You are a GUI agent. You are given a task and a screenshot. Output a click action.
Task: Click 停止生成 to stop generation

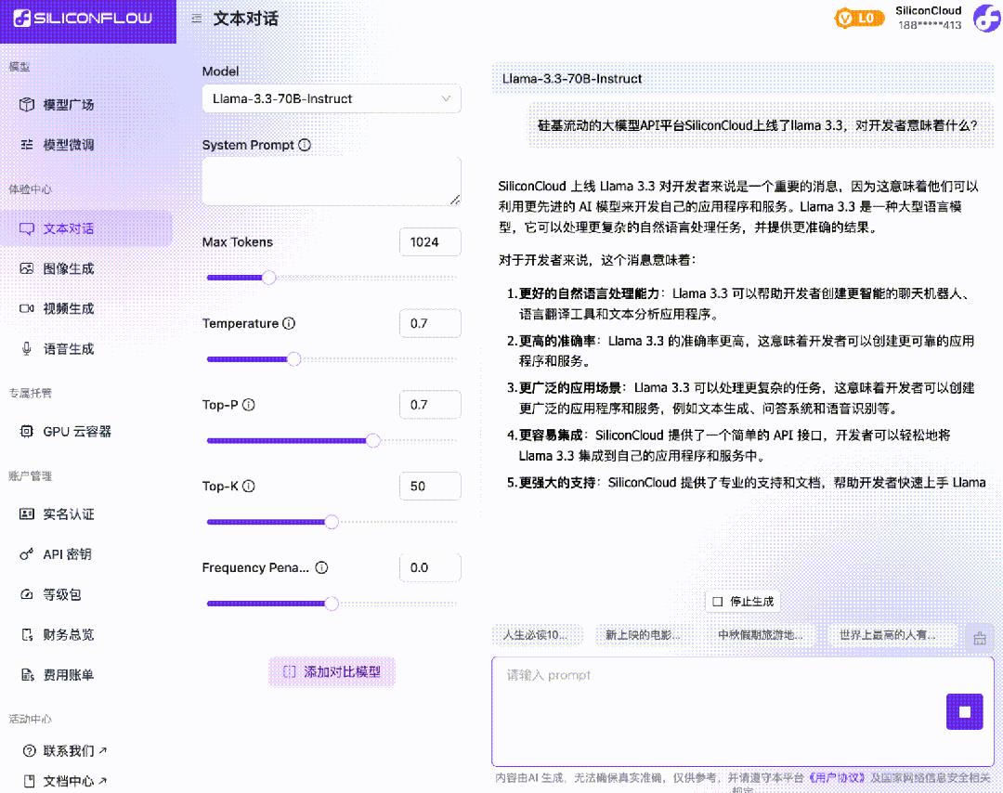tap(744, 601)
